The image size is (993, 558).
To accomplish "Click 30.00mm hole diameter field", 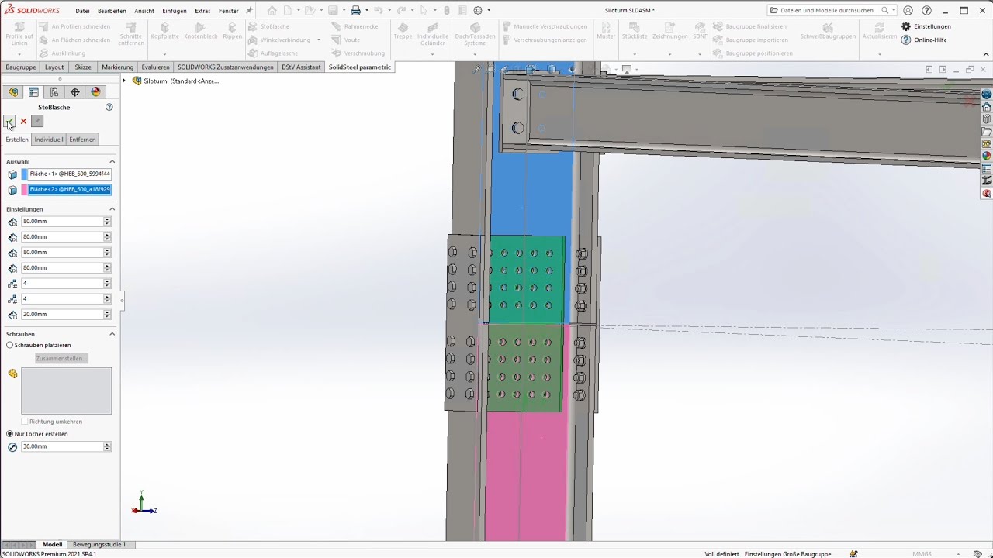I will pyautogui.click(x=62, y=446).
